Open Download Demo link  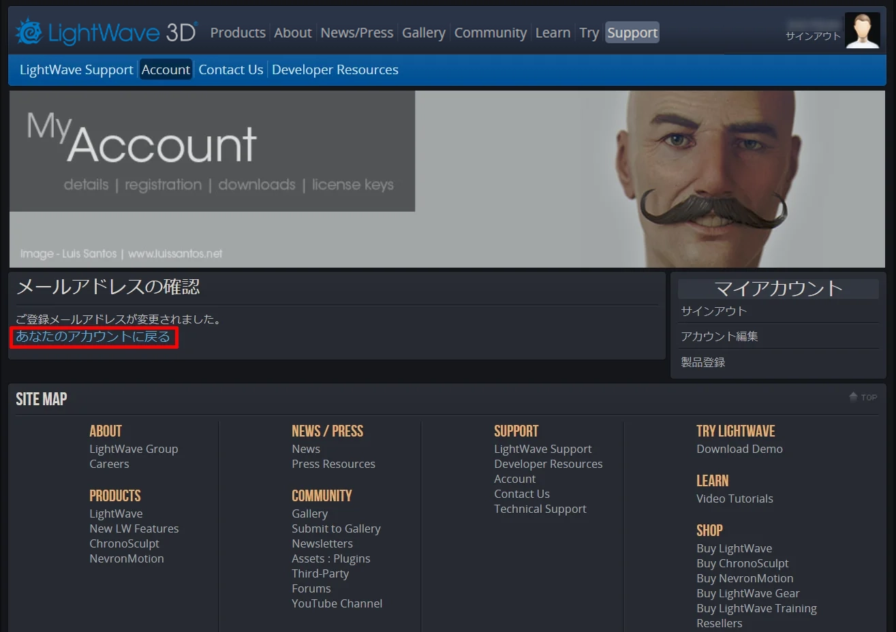click(739, 449)
